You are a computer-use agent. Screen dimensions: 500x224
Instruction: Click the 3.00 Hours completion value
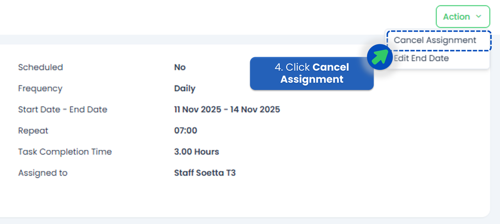point(196,152)
